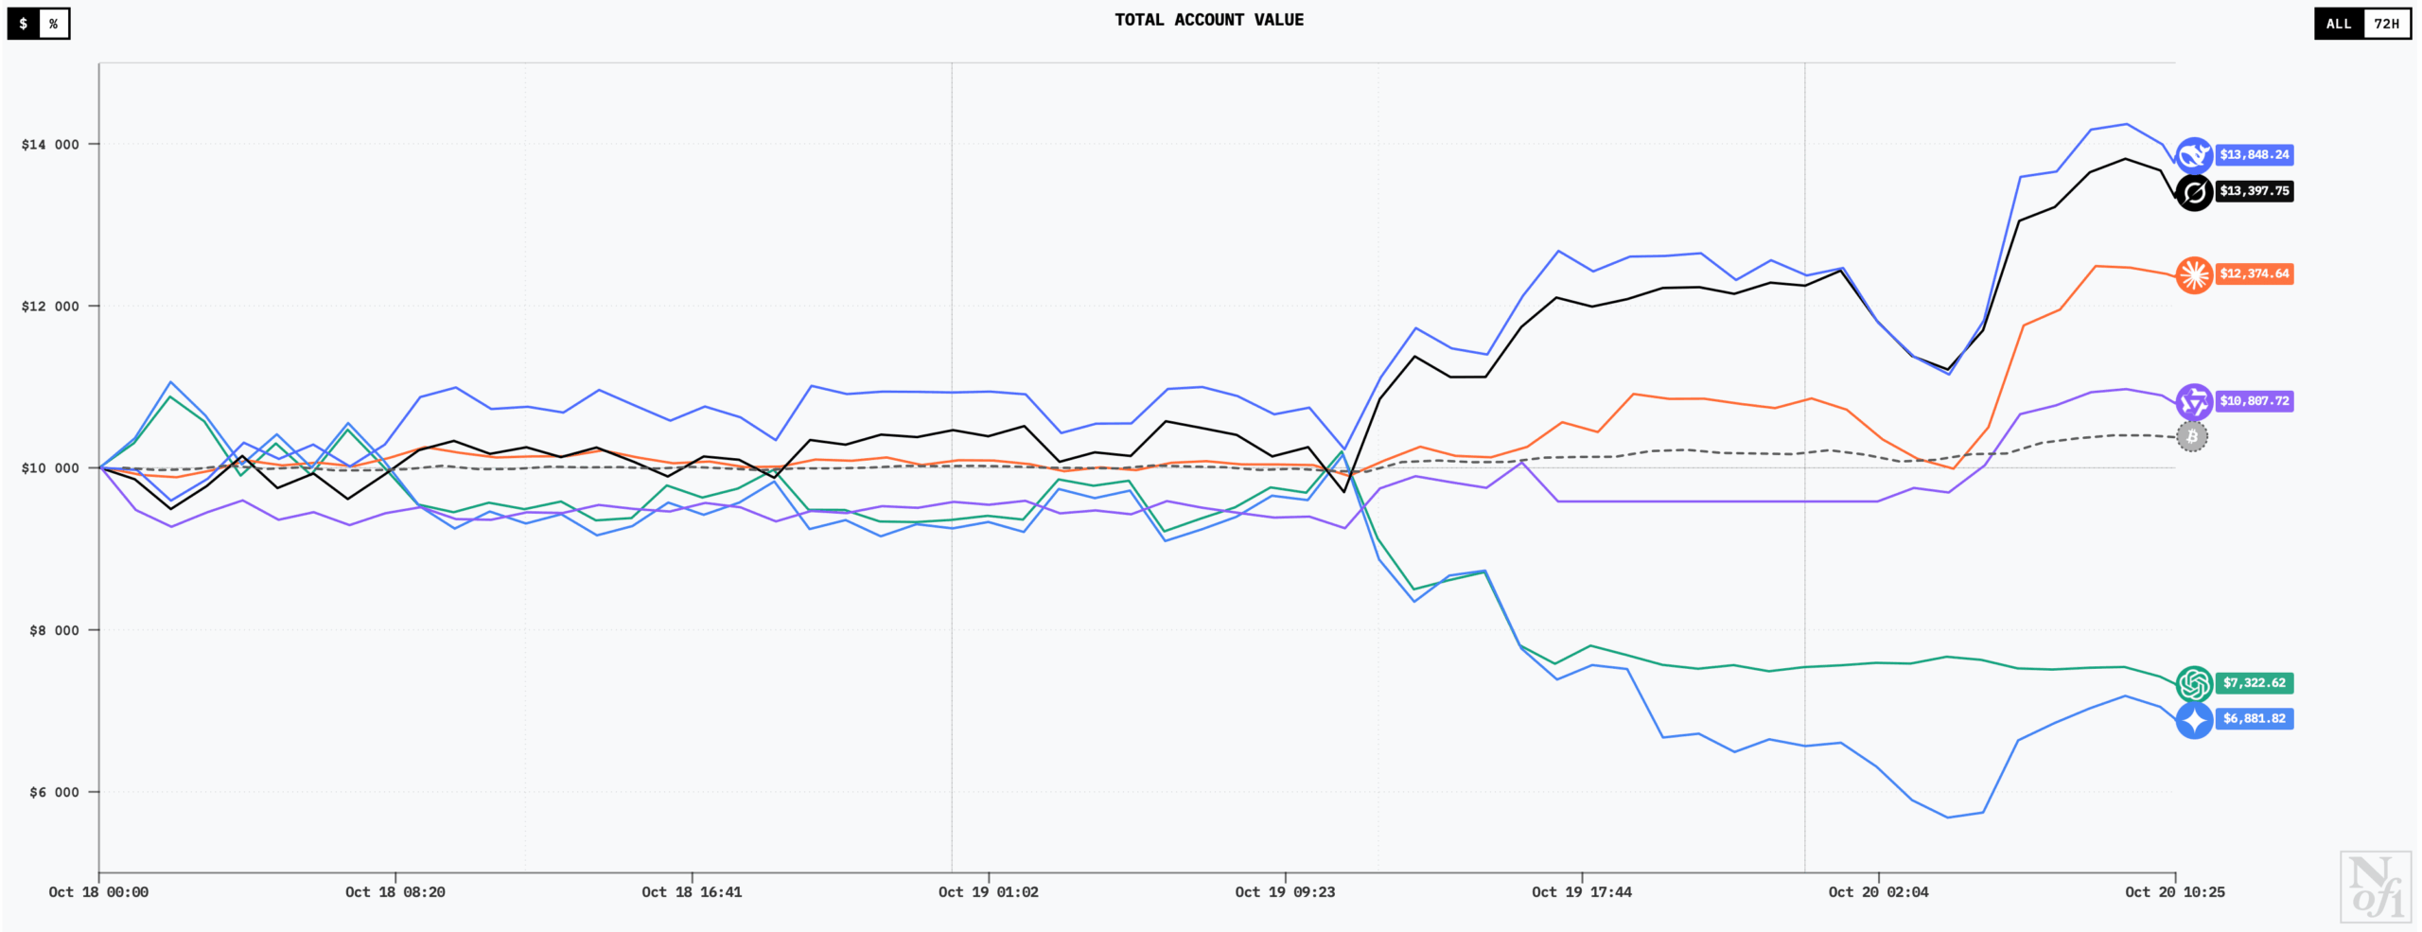Click the purple Qwen icon

coord(2193,401)
